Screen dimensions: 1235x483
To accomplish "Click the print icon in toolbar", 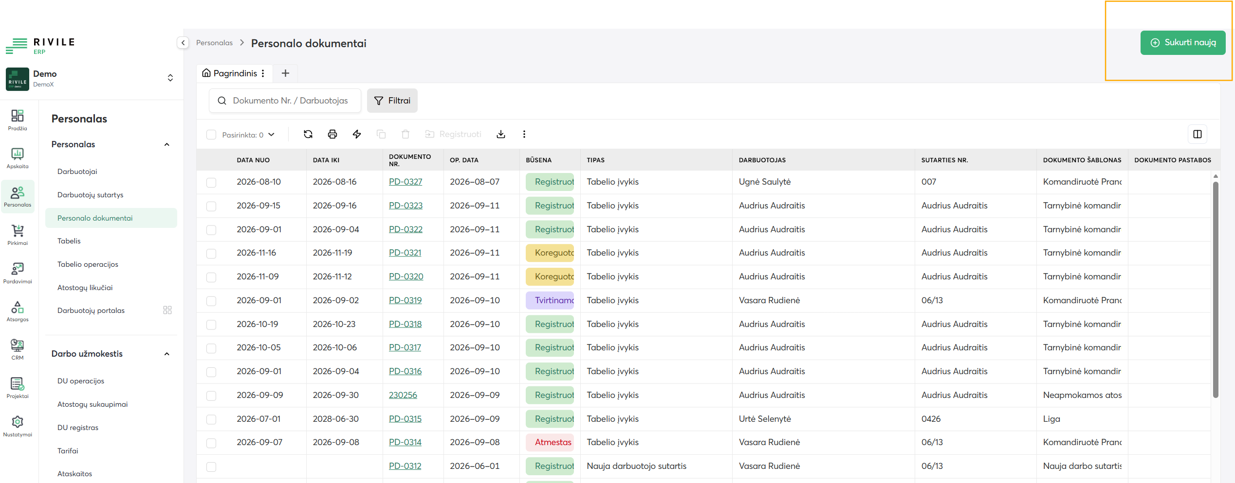I will tap(332, 134).
